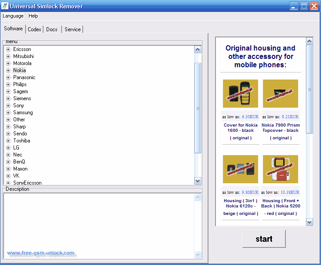The image size is (321, 265).
Task: Expand the Motorola tree node
Action: [x=8, y=63]
